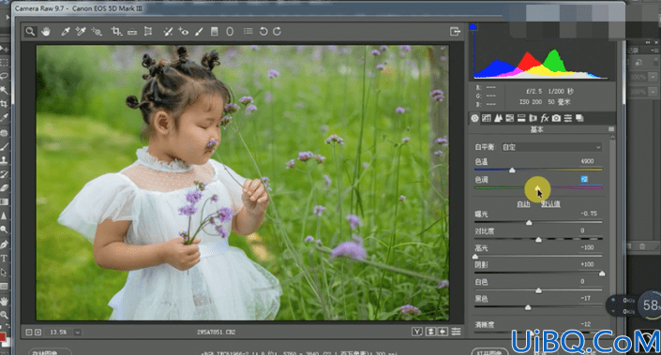
Task: Open the Camera Calibration panel tab
Action: pyautogui.click(x=556, y=118)
